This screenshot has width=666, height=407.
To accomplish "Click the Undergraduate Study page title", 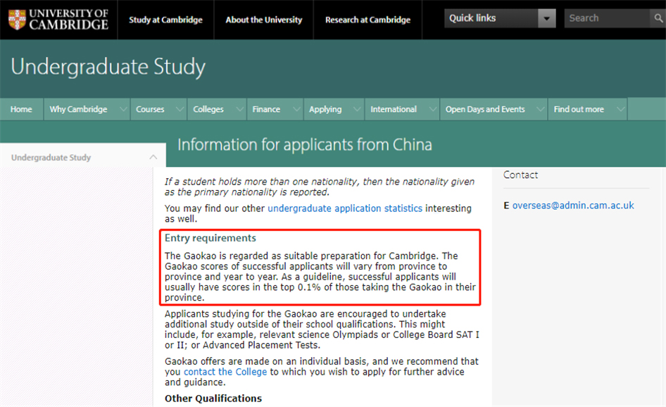I will point(108,67).
